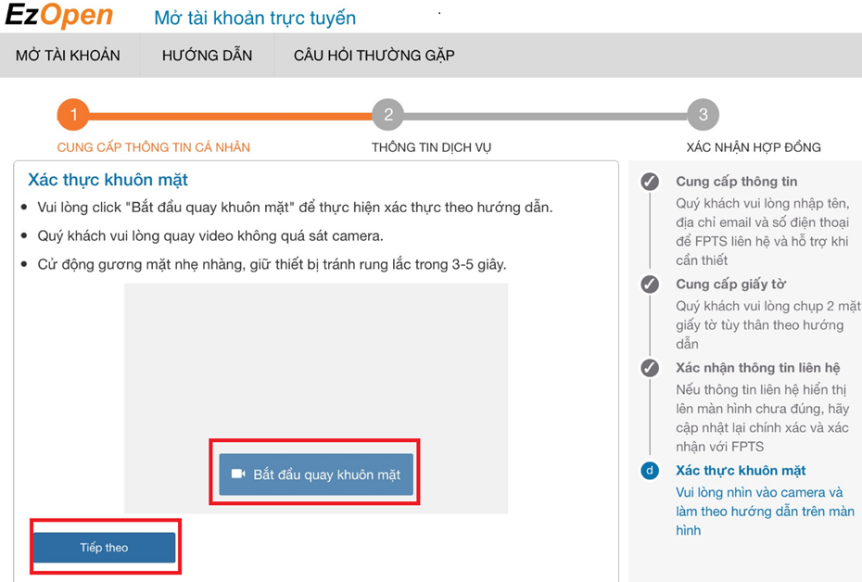The image size is (862, 582).
Task: Select Cung cấp thông tin sidebar heading
Action: click(736, 182)
